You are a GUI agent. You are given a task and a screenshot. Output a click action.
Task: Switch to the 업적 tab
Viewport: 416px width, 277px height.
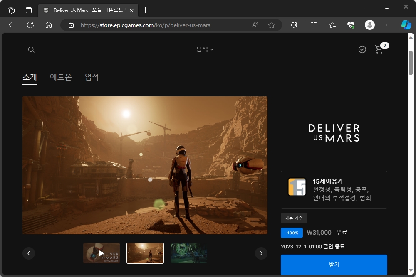92,77
